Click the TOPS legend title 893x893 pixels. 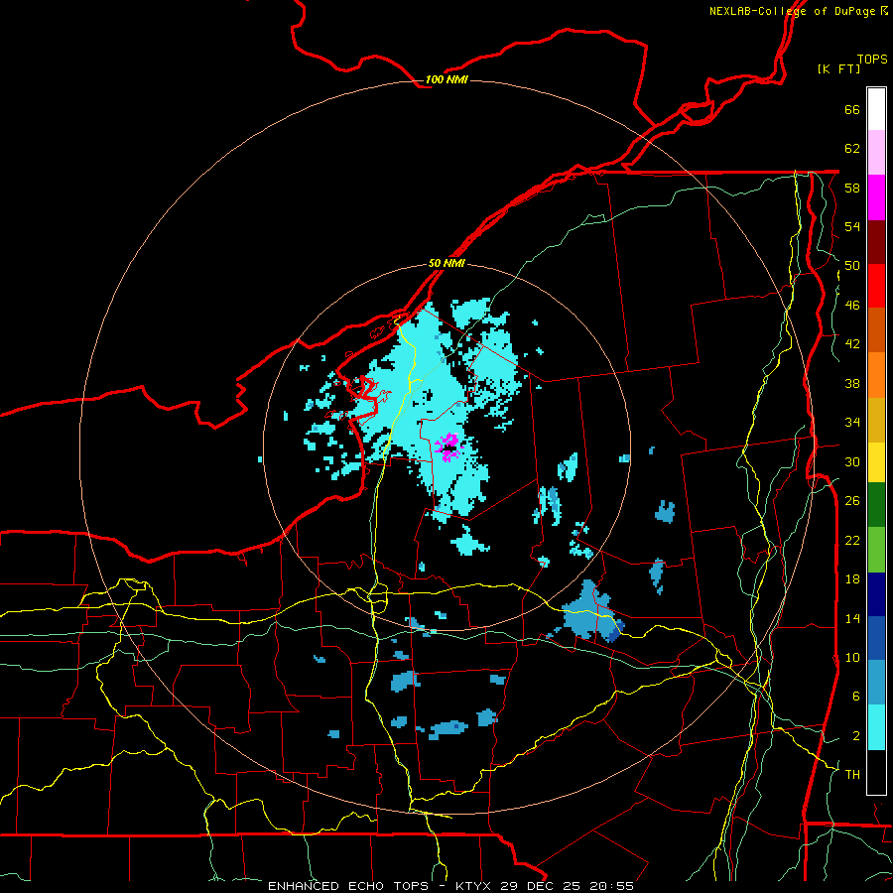pos(872,59)
